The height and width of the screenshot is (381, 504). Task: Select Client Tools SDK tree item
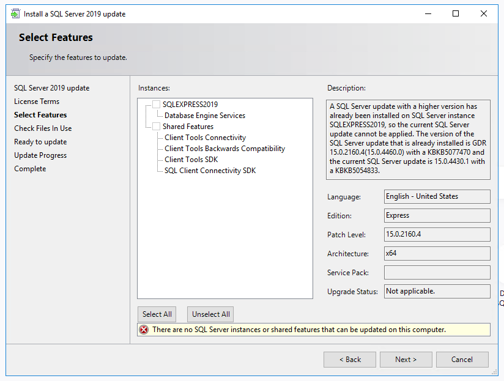click(x=191, y=160)
